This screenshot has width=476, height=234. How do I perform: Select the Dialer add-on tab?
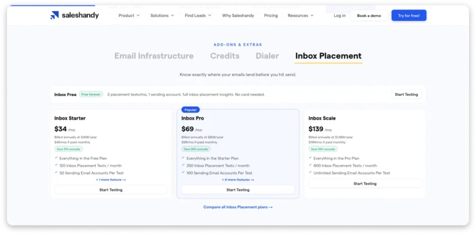pyautogui.click(x=267, y=56)
